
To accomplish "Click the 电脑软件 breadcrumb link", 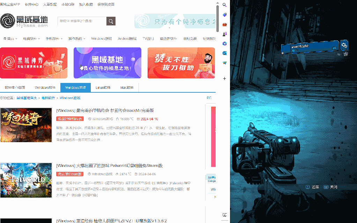I will tap(48, 98).
